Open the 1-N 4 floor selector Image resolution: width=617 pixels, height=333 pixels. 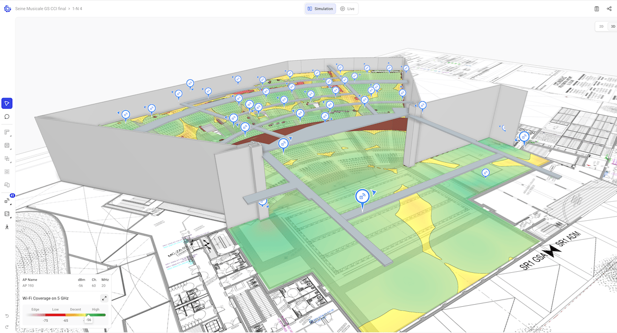[76, 8]
